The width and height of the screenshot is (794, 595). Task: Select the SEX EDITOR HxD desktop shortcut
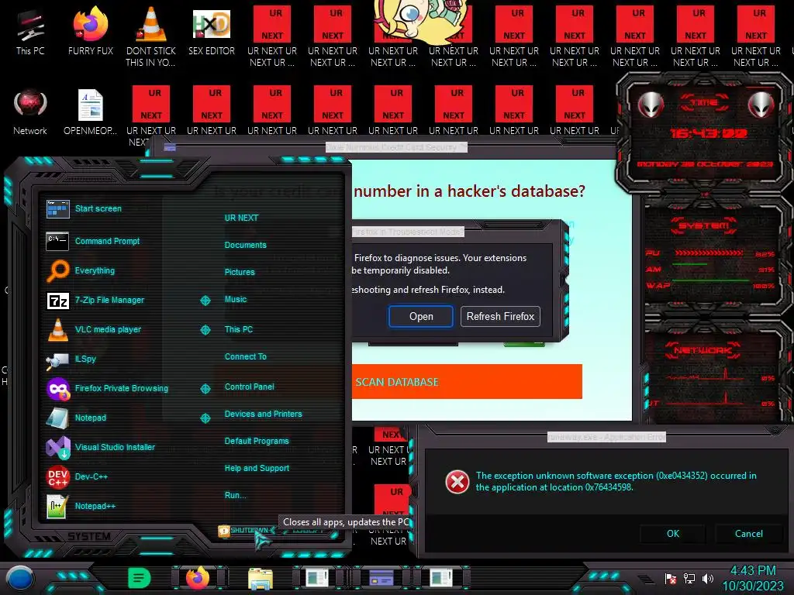click(x=212, y=31)
